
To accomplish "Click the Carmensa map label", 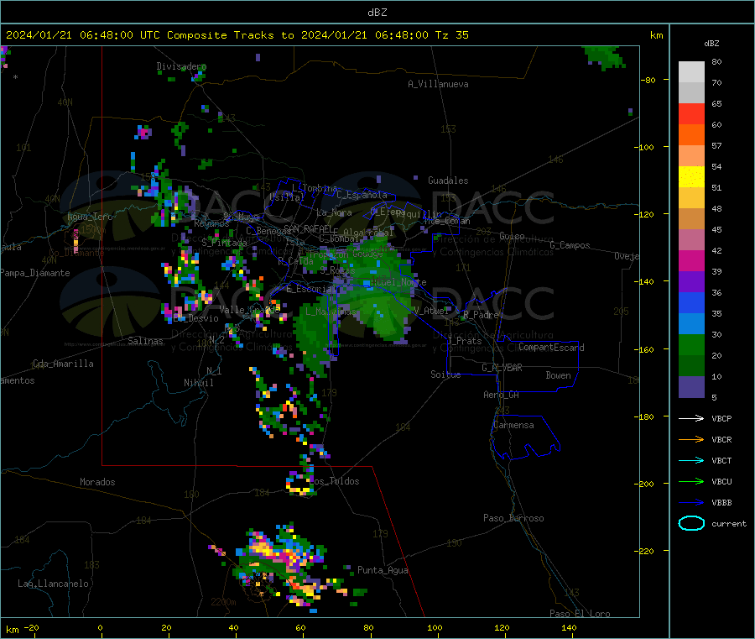I will coord(513,425).
